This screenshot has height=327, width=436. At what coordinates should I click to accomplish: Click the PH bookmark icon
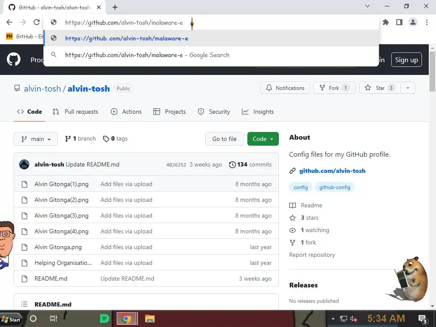click(x=9, y=37)
